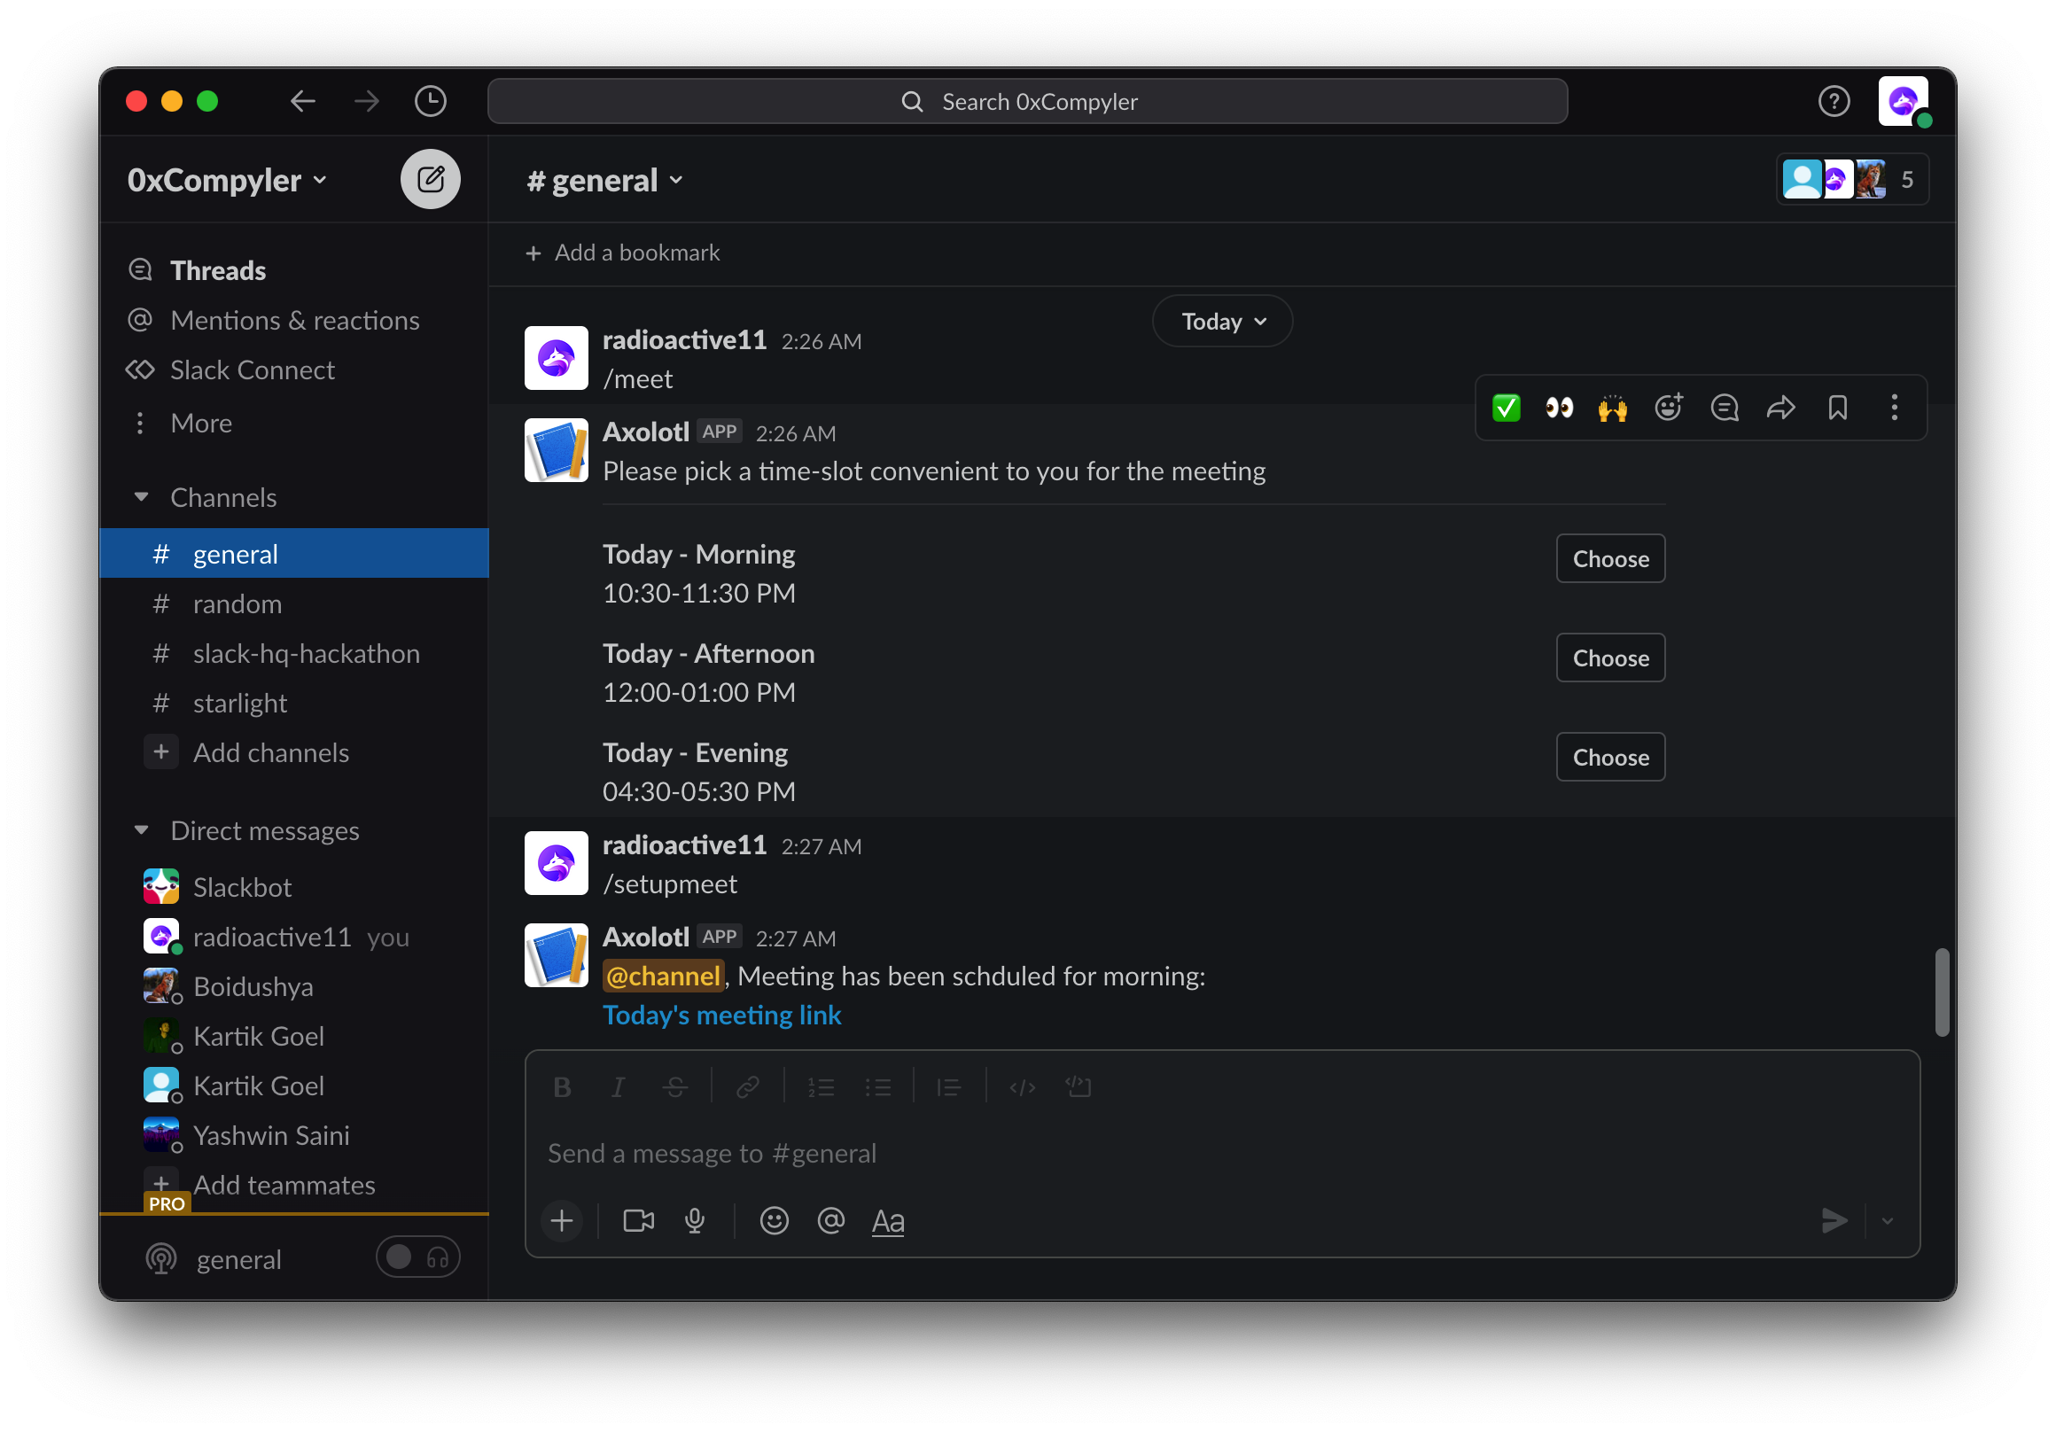The width and height of the screenshot is (2056, 1432).
Task: Open the emoji picker in the composer
Action: coord(775,1220)
